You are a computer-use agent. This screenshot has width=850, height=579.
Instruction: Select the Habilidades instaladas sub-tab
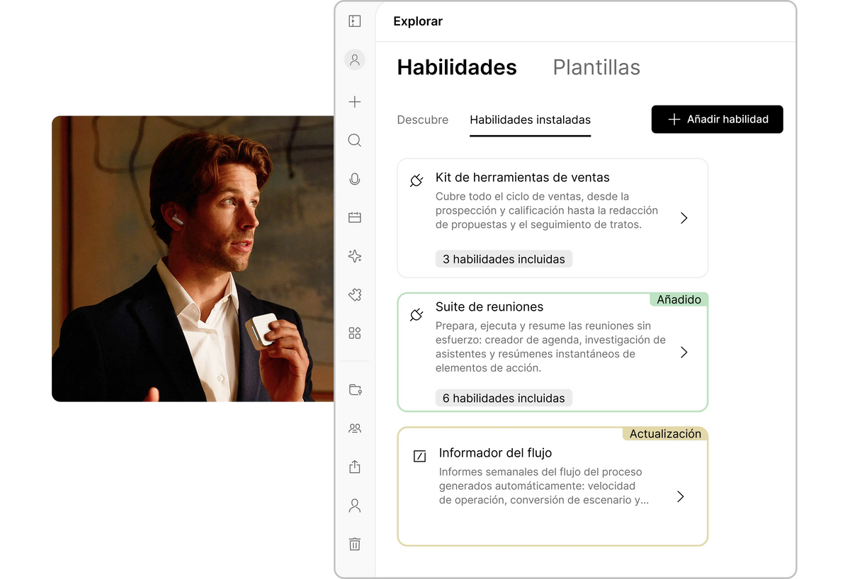tap(531, 120)
